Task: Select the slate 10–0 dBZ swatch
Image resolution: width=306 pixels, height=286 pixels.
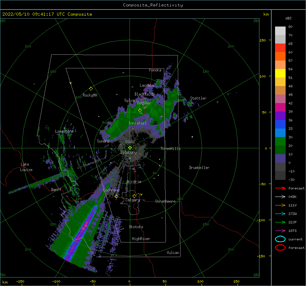Action: [280, 158]
